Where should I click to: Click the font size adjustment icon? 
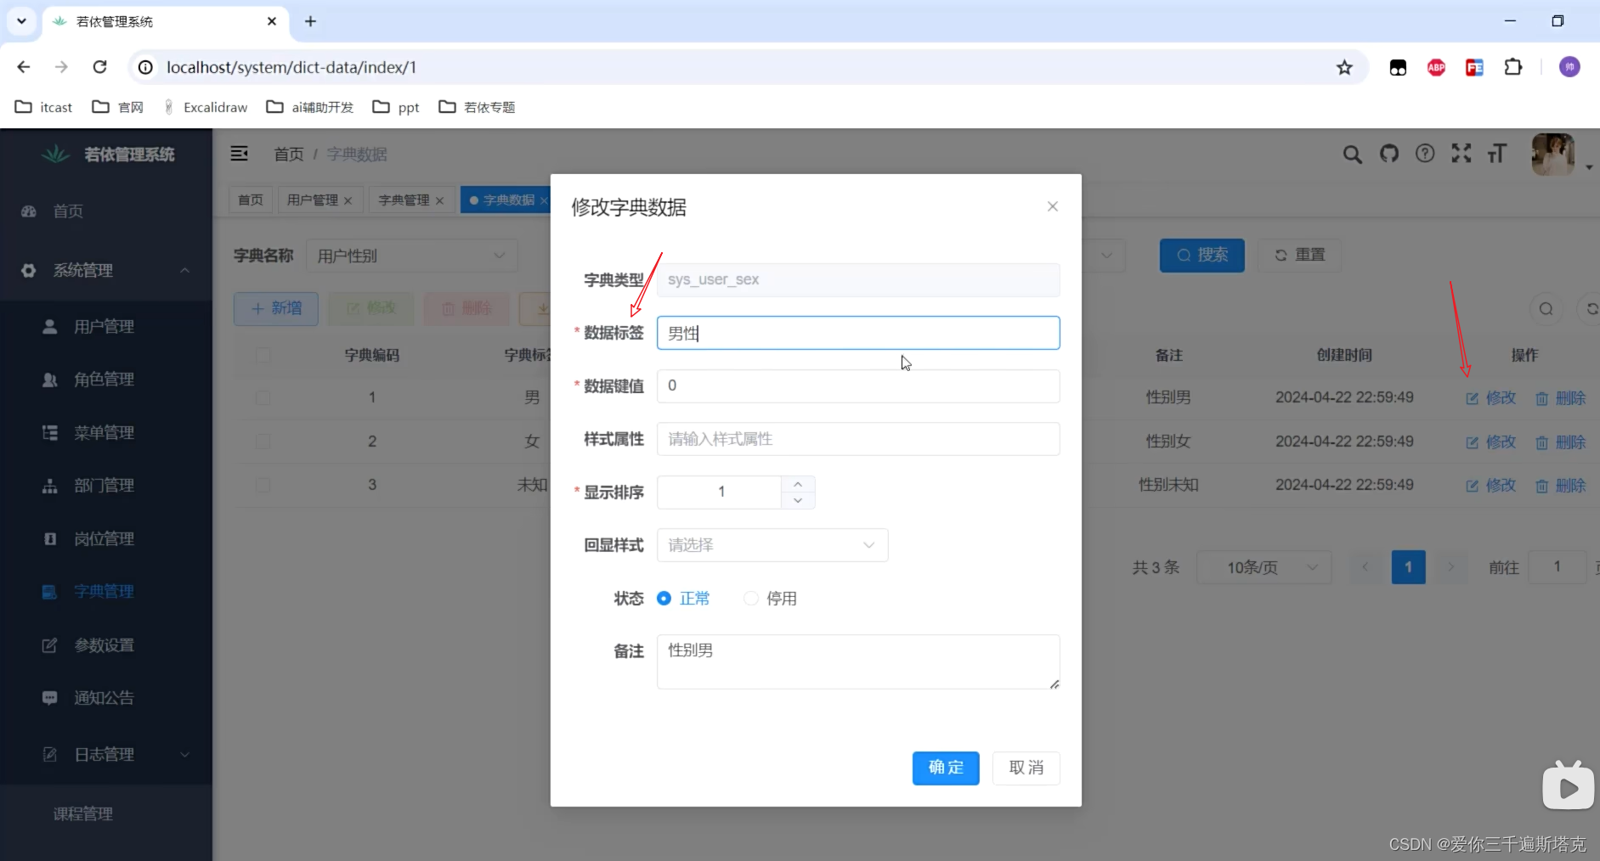(1498, 155)
